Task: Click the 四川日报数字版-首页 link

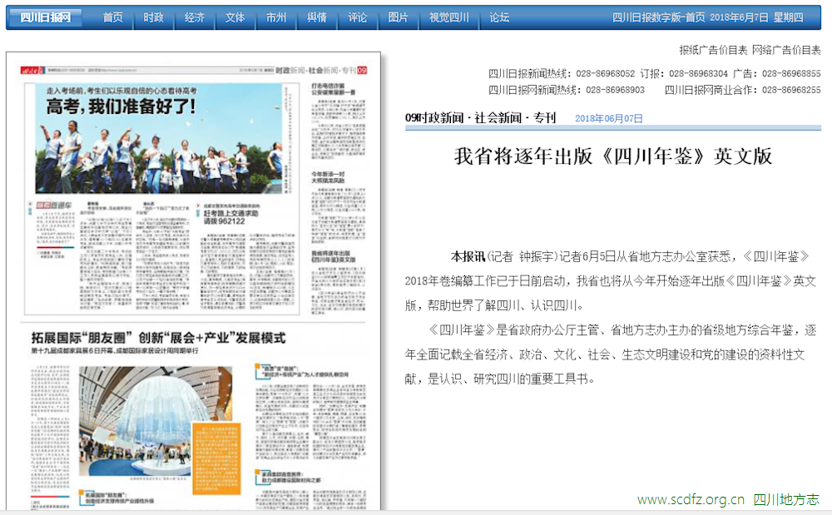Action: 659,17
